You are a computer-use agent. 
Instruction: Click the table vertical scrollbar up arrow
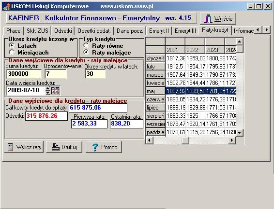click(x=240, y=42)
